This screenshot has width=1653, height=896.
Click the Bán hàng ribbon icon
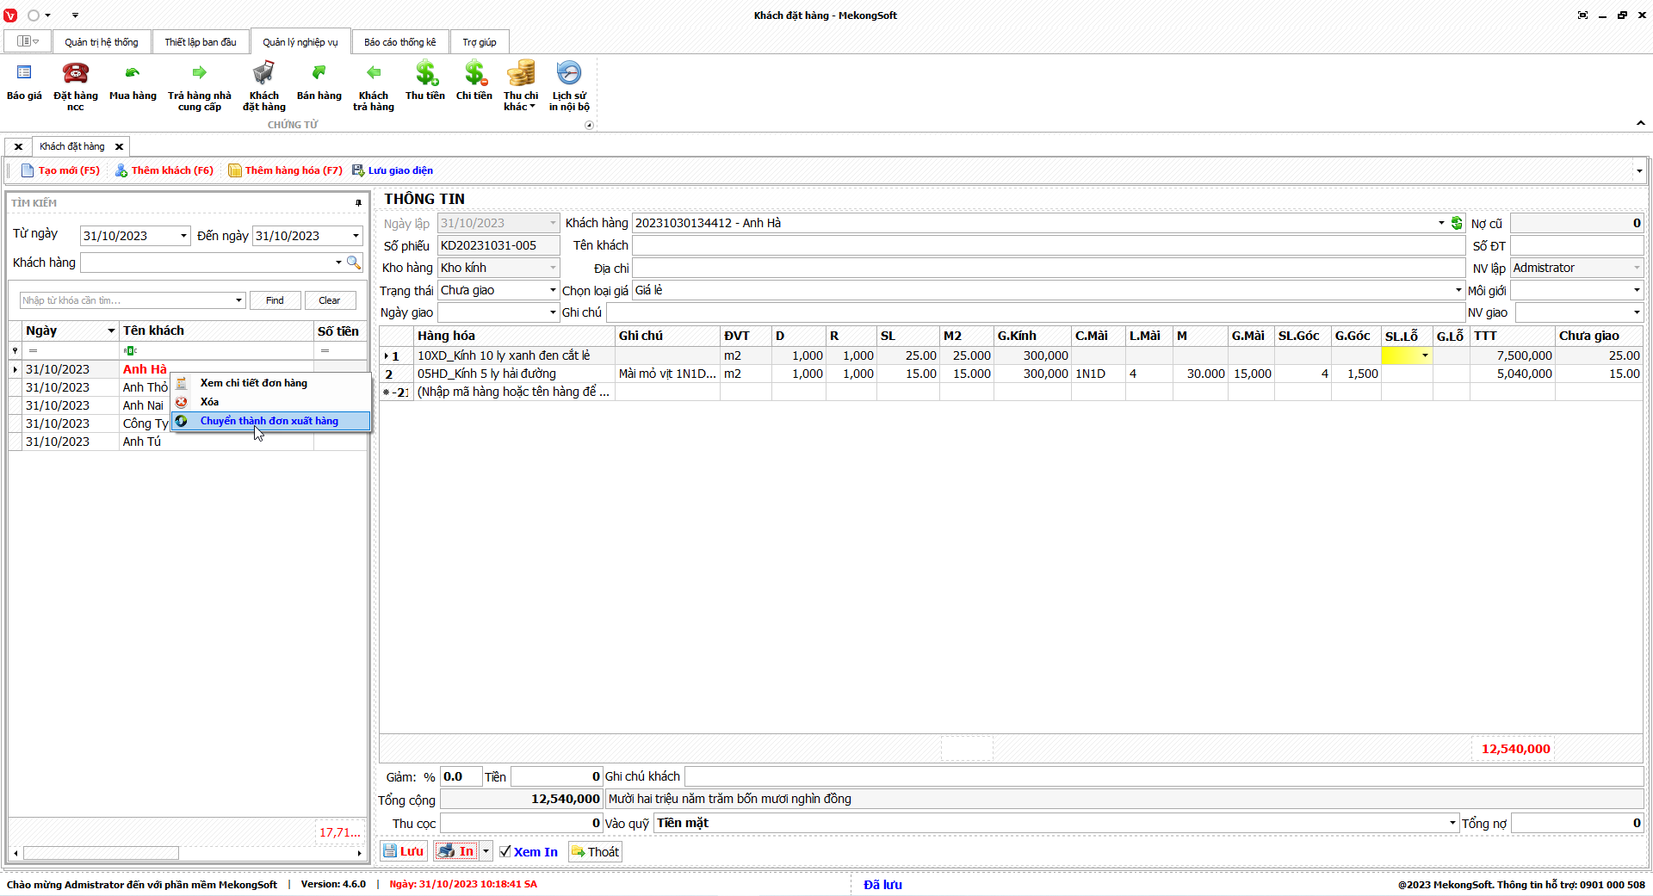[319, 74]
